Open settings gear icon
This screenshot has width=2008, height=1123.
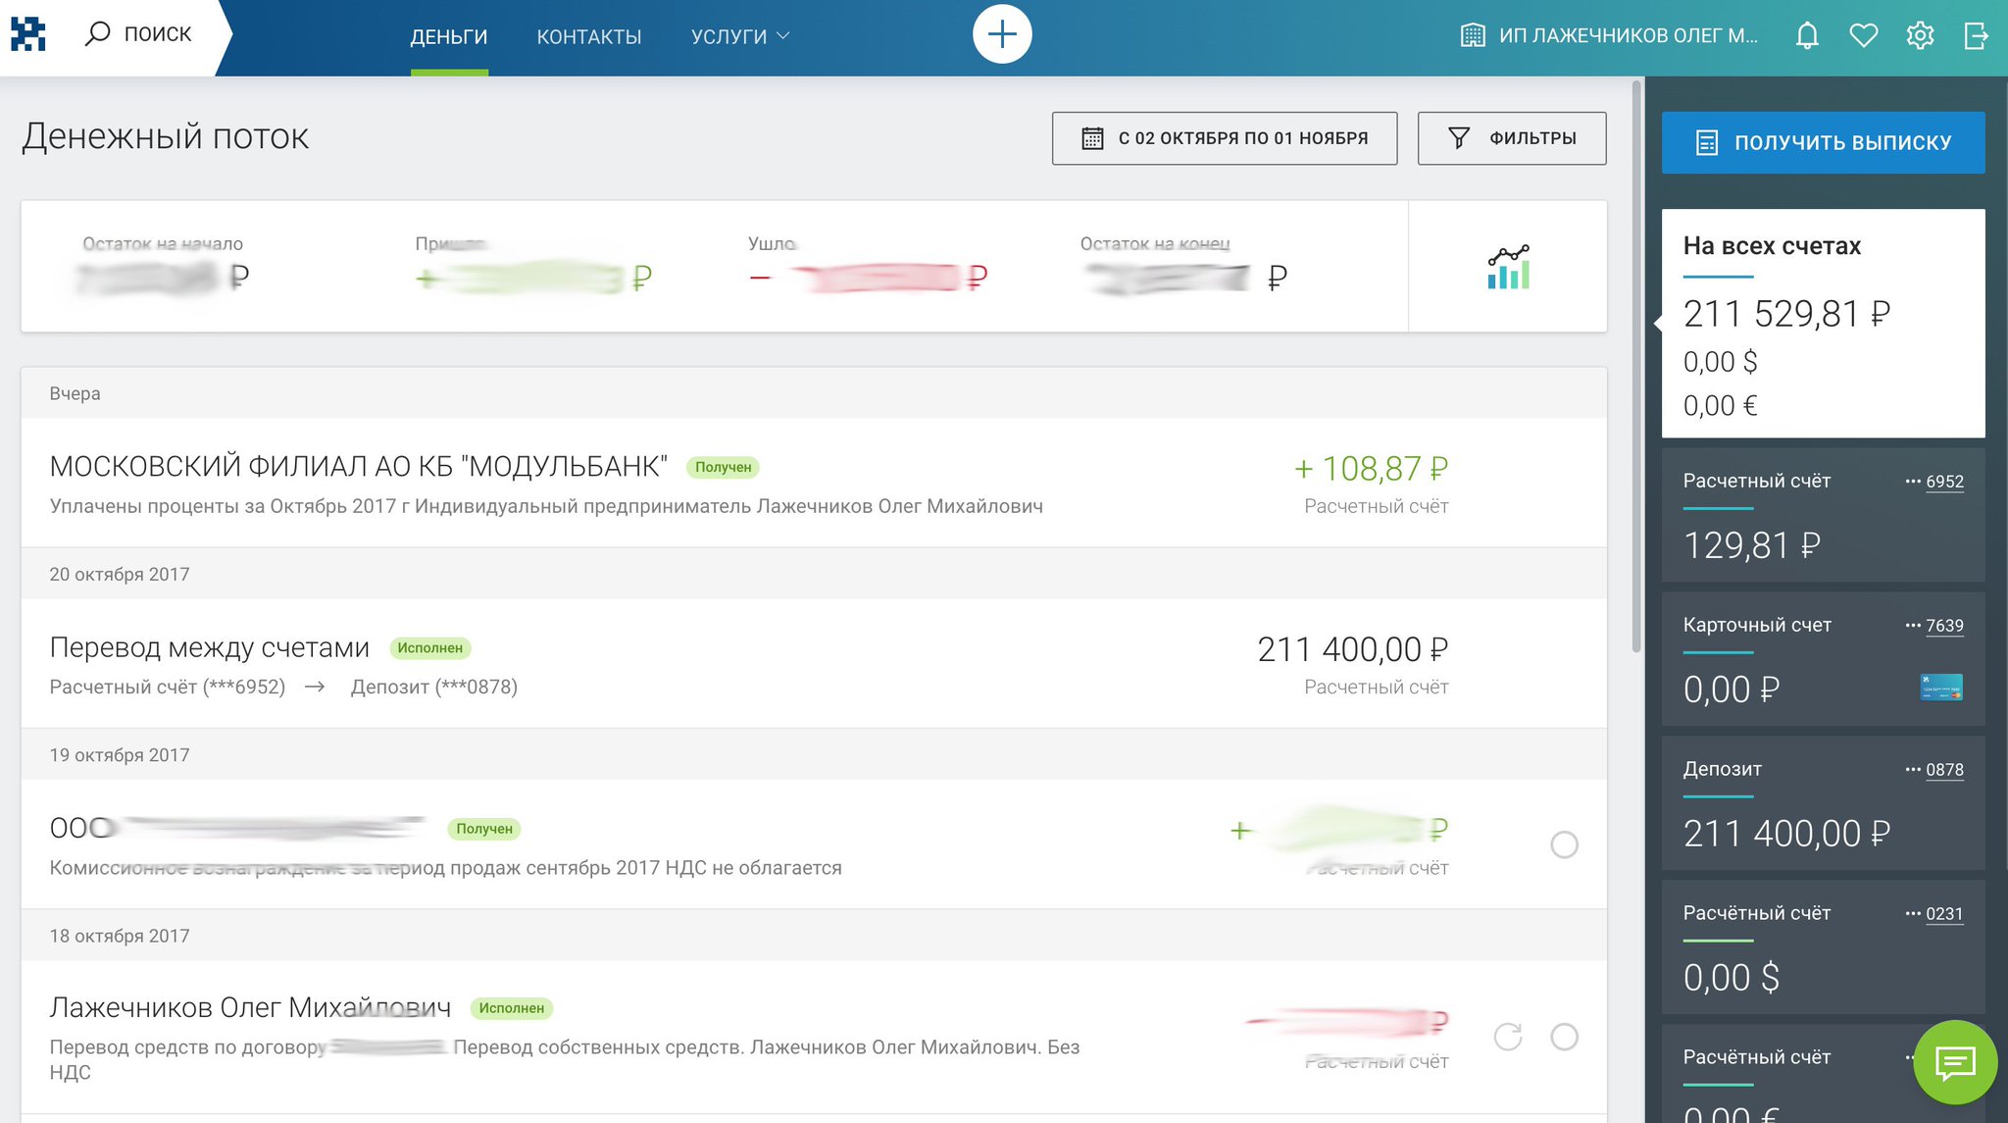coord(1920,36)
